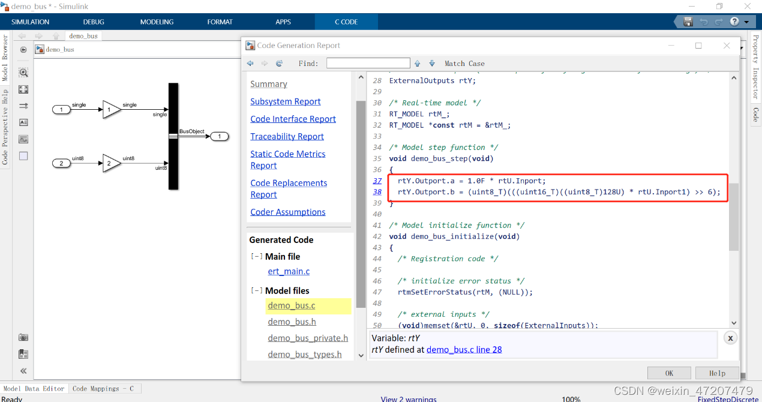Screen dimensions: 762x402
Task: Collapse the Main file section
Action: [256, 256]
